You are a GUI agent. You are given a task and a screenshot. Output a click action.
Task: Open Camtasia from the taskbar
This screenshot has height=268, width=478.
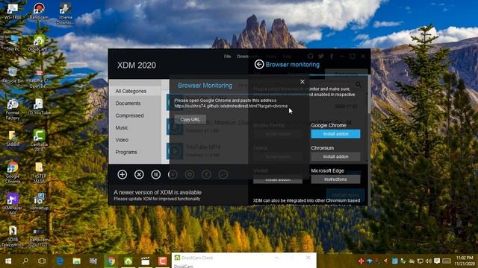162,261
